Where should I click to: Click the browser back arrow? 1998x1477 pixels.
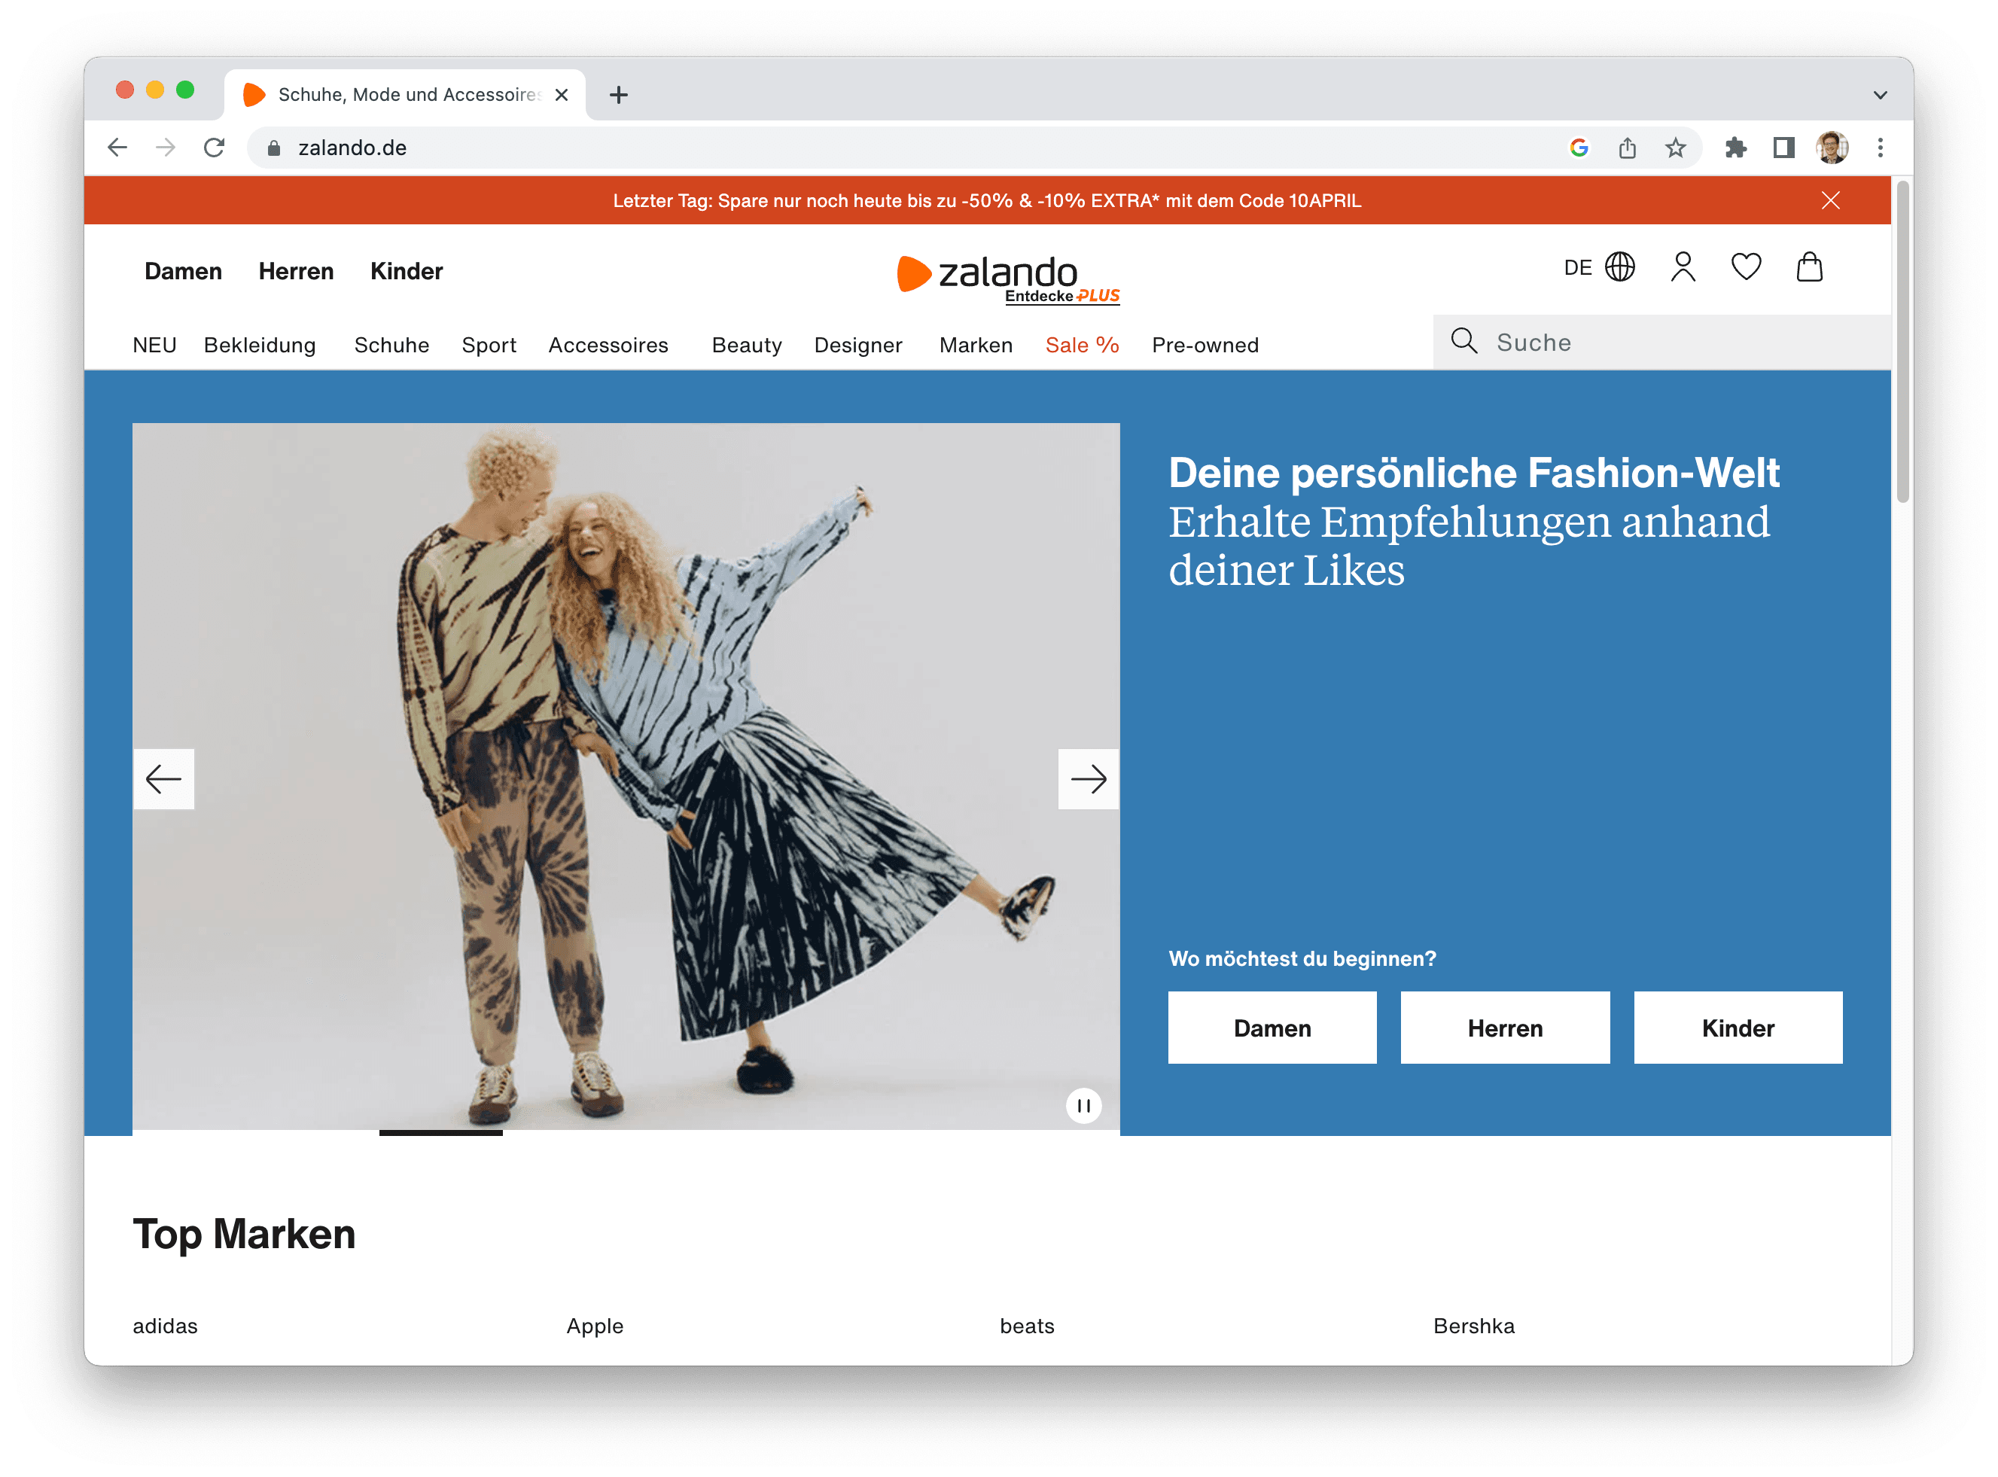[117, 148]
